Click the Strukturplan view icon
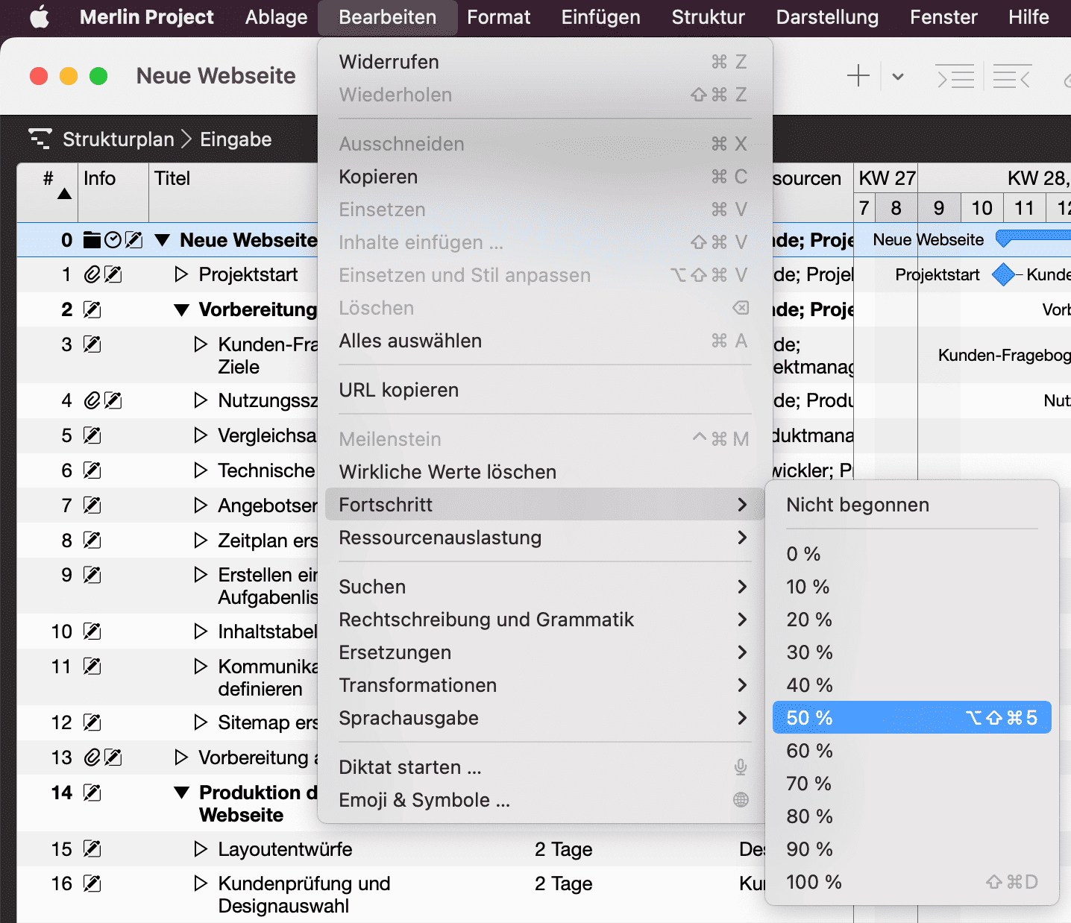1071x923 pixels. pyautogui.click(x=40, y=139)
